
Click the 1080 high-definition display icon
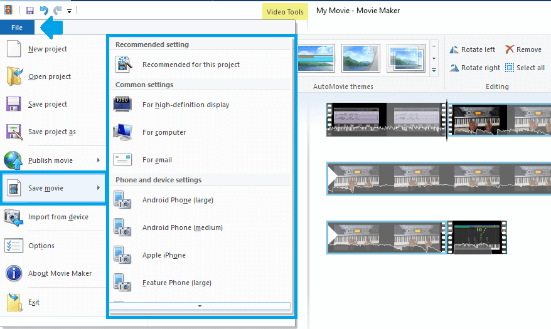tap(122, 105)
